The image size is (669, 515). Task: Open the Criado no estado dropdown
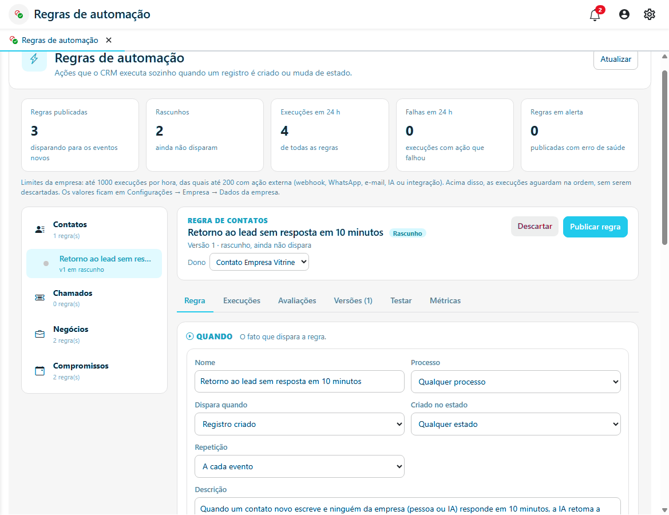click(516, 424)
